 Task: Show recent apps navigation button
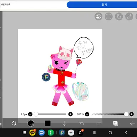[95, 133]
